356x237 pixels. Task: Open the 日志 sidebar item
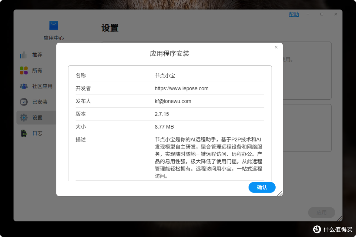tap(36, 133)
